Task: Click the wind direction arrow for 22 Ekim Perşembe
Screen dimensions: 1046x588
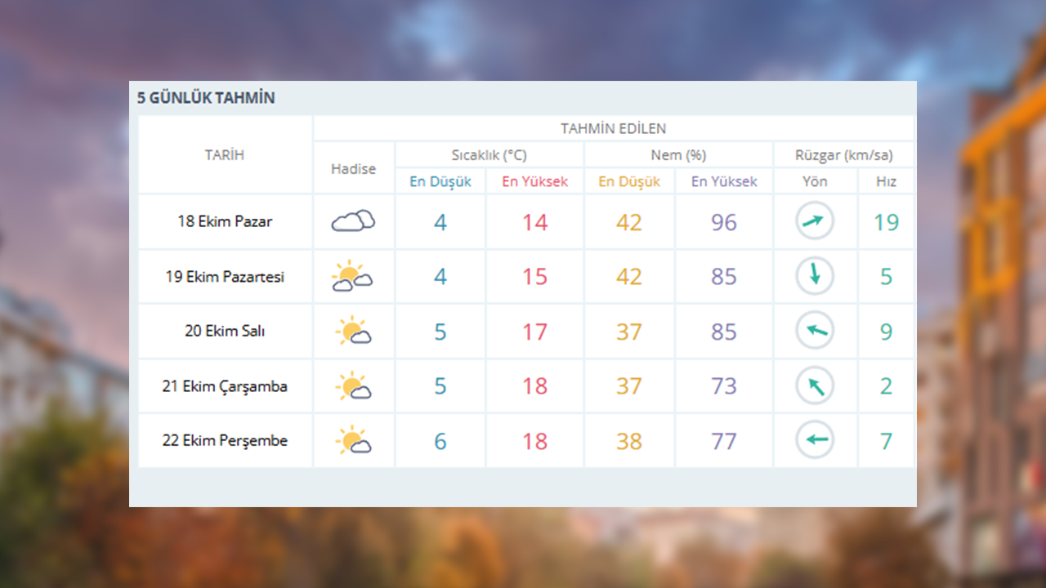Action: coord(815,441)
